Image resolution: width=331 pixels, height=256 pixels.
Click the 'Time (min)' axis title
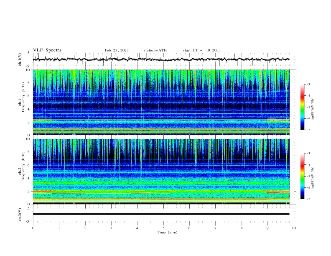(167, 232)
